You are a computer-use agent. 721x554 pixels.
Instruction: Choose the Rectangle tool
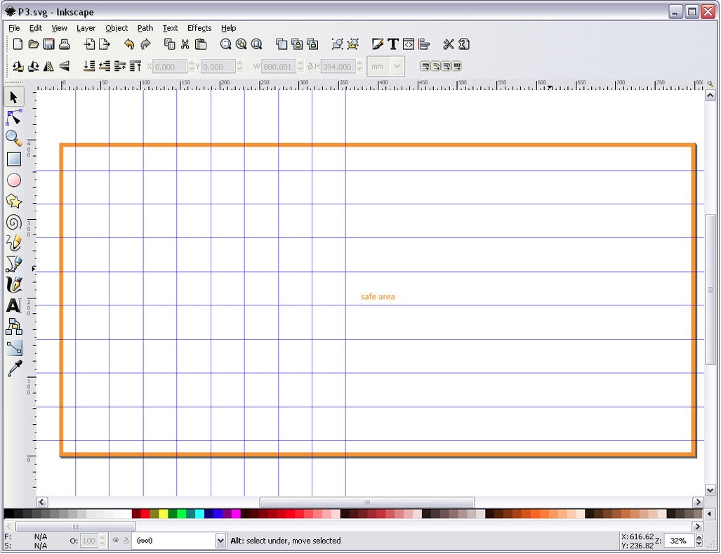[x=14, y=159]
